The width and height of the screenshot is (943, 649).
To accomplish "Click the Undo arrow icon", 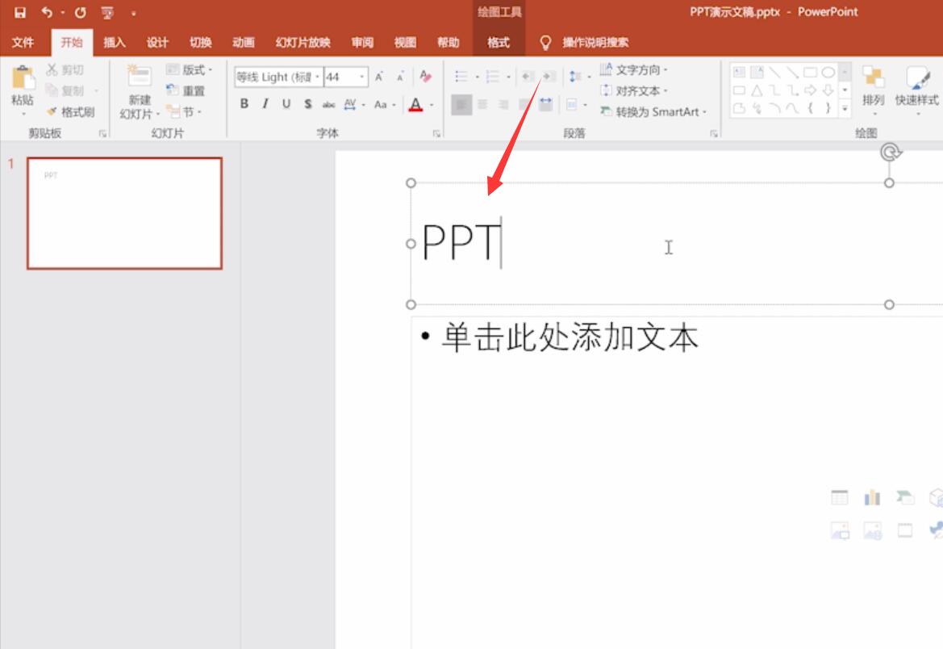I will (47, 12).
